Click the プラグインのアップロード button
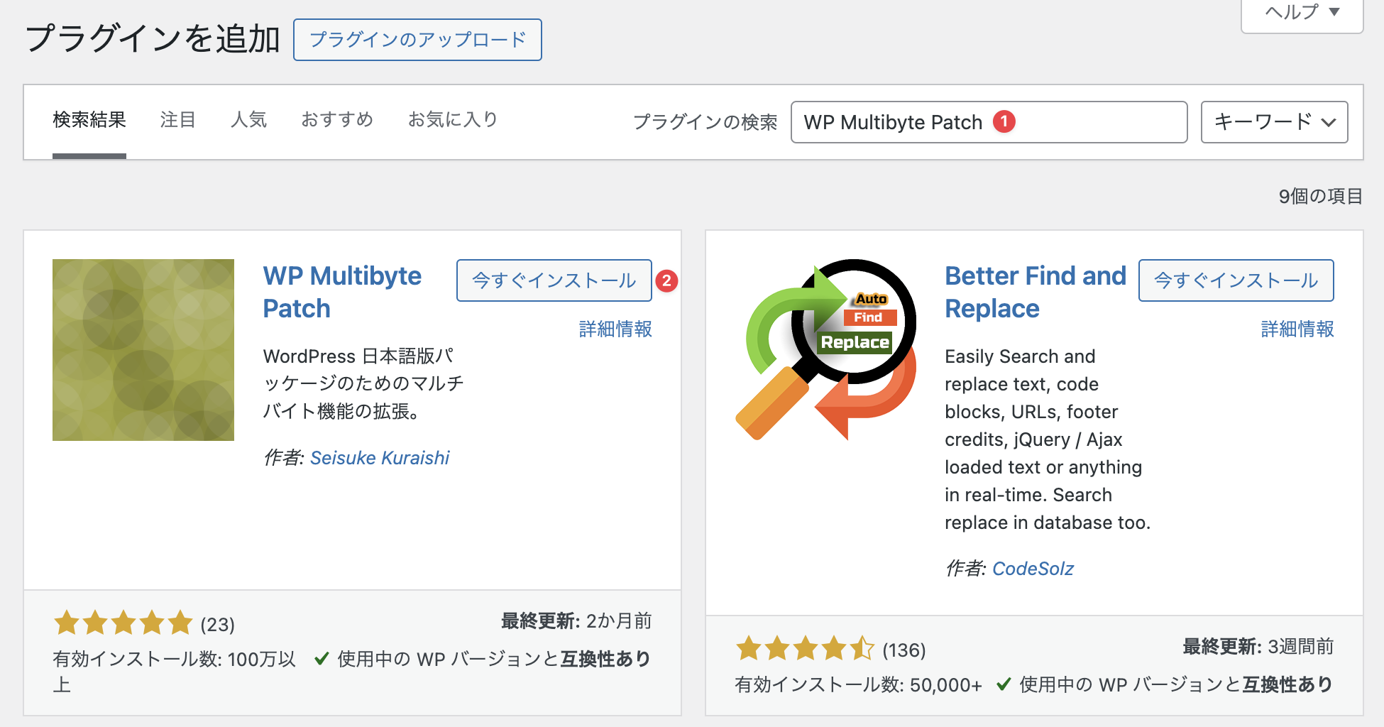The width and height of the screenshot is (1384, 727). (x=417, y=40)
